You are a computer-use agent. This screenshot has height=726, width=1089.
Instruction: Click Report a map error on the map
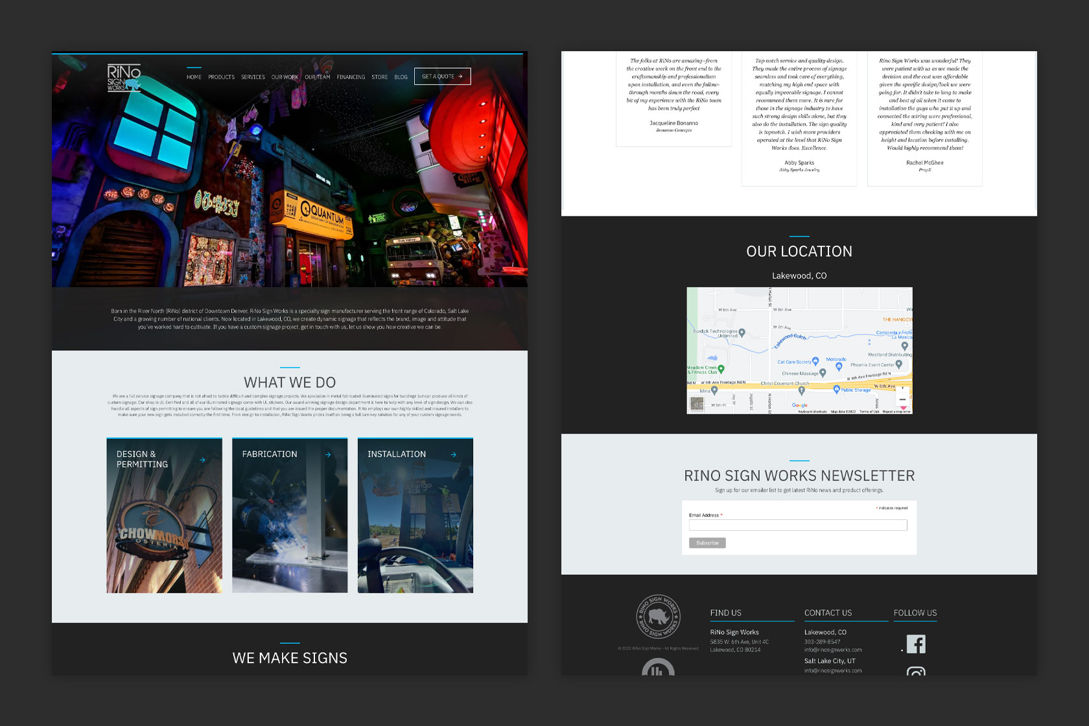click(896, 412)
